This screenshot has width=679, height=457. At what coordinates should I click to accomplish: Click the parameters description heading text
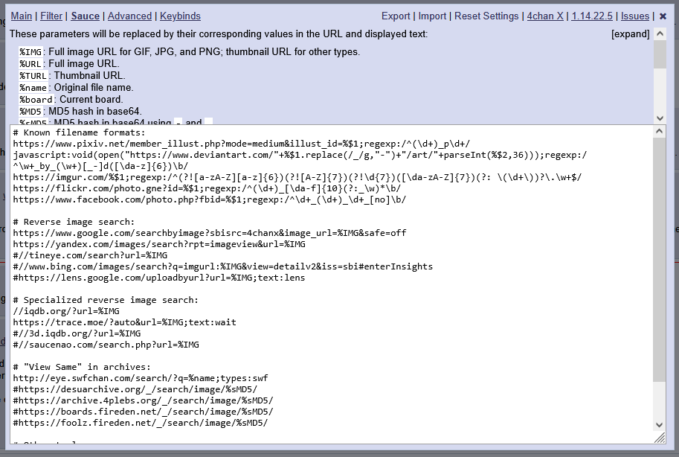coord(219,33)
